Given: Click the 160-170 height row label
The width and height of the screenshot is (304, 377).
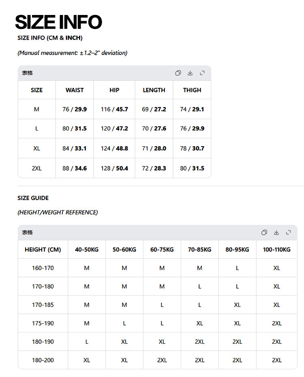Looking at the screenshot, I should (43, 268).
